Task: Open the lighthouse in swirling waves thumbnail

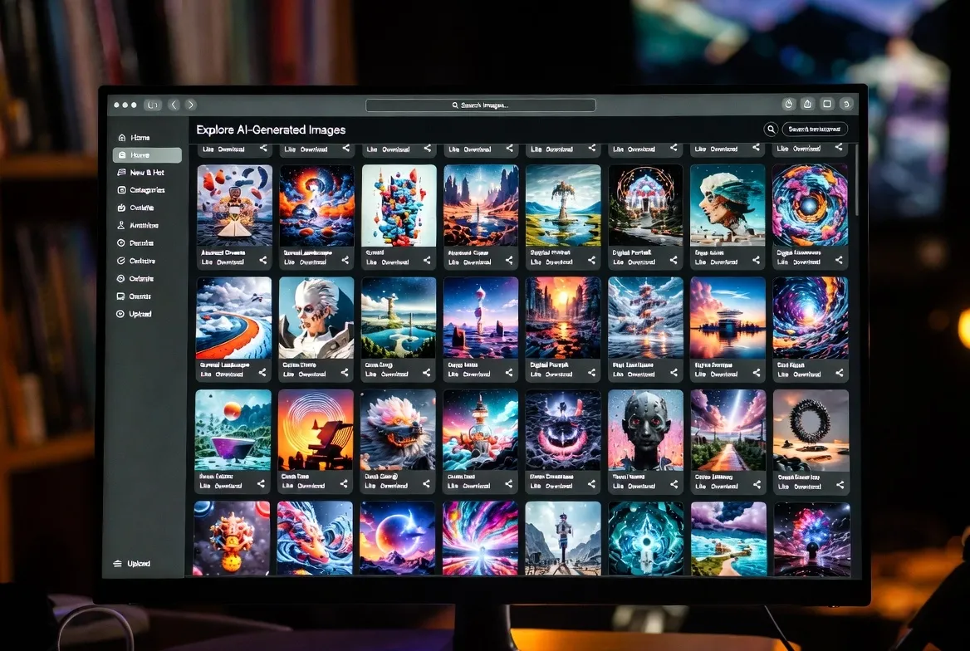Action: point(480,430)
